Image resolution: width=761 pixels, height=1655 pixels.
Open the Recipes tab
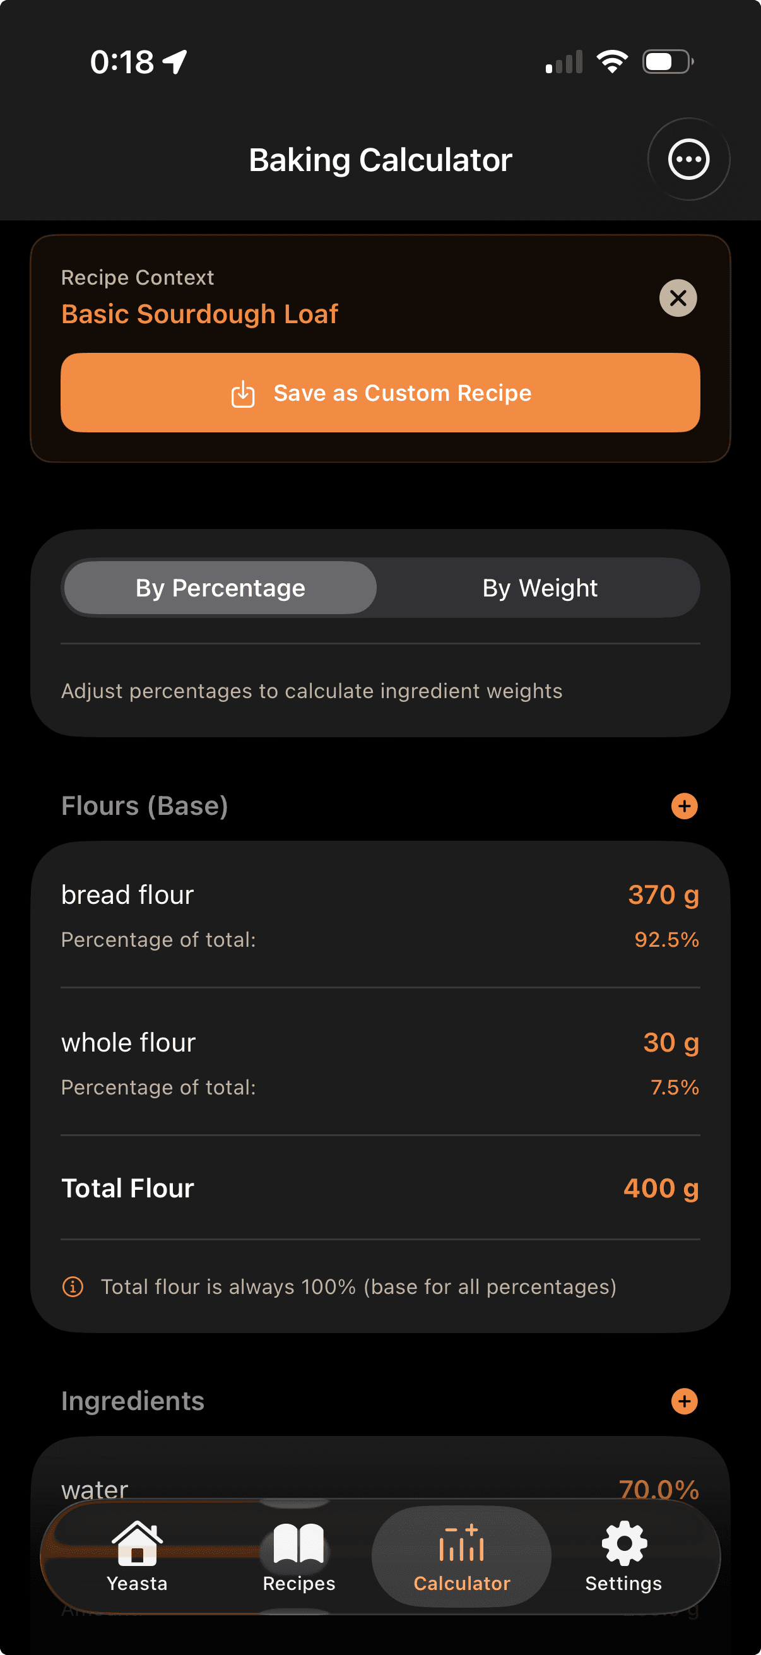[298, 1555]
